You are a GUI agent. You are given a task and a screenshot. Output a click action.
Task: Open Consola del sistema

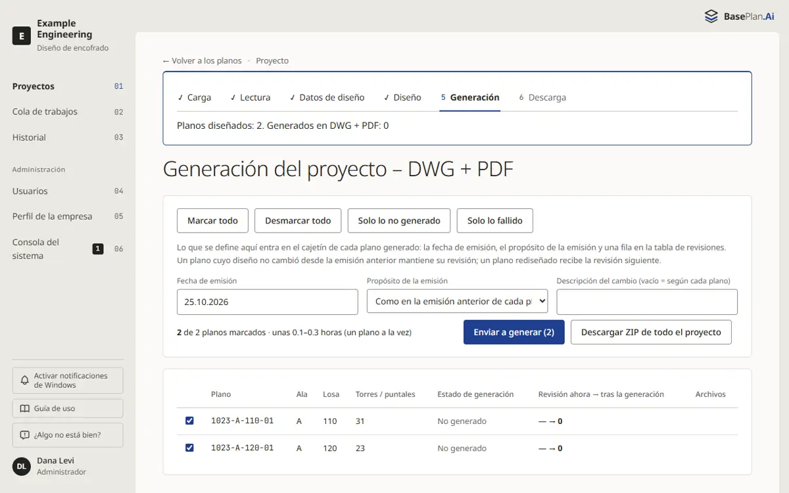point(68,249)
